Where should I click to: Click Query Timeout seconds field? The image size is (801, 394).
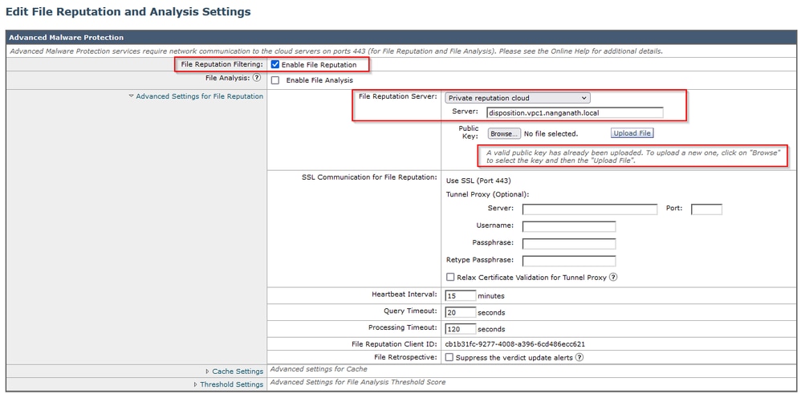460,312
